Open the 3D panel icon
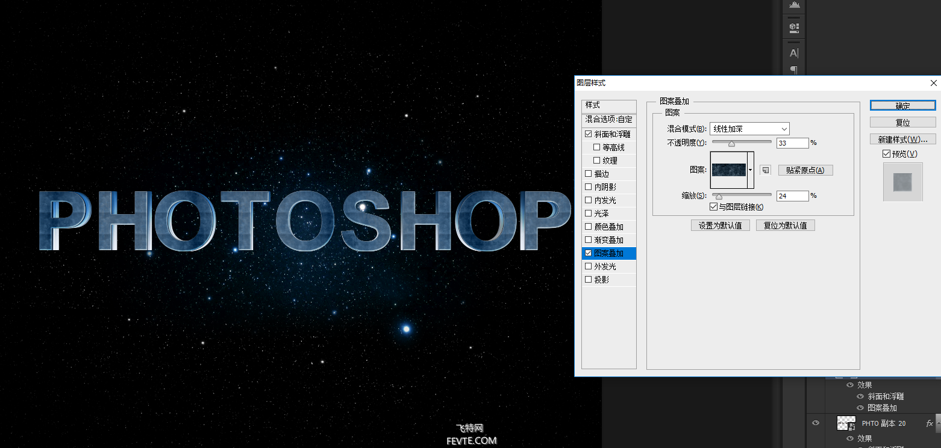Viewport: 941px width, 448px height. (794, 28)
